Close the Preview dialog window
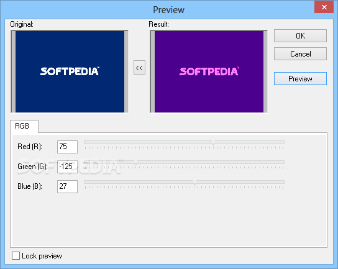Image resolution: width=338 pixels, height=269 pixels. coord(324,7)
